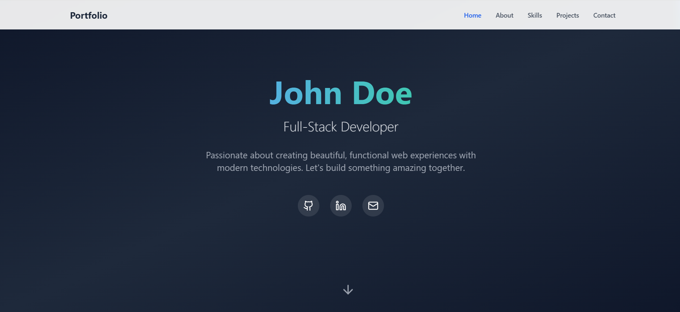The height and width of the screenshot is (312, 680).
Task: Open the LinkedIn profile icon
Action: point(341,206)
